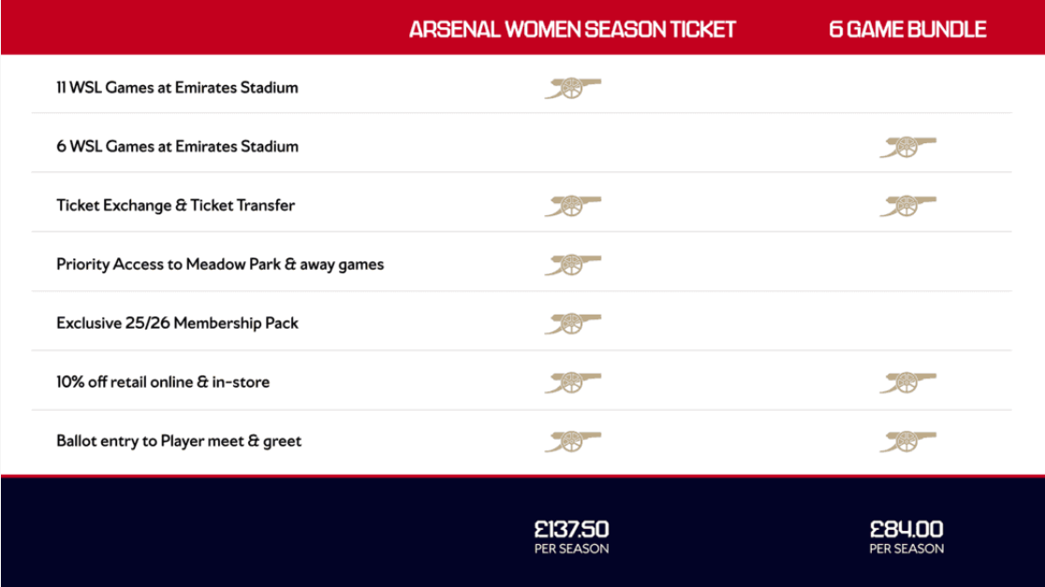Click Season Ticket cannon for 10% off retail

(572, 382)
